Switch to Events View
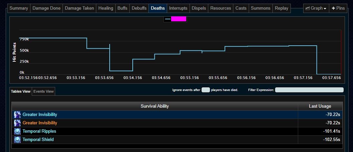The width and height of the screenshot is (353, 152). 43,91
